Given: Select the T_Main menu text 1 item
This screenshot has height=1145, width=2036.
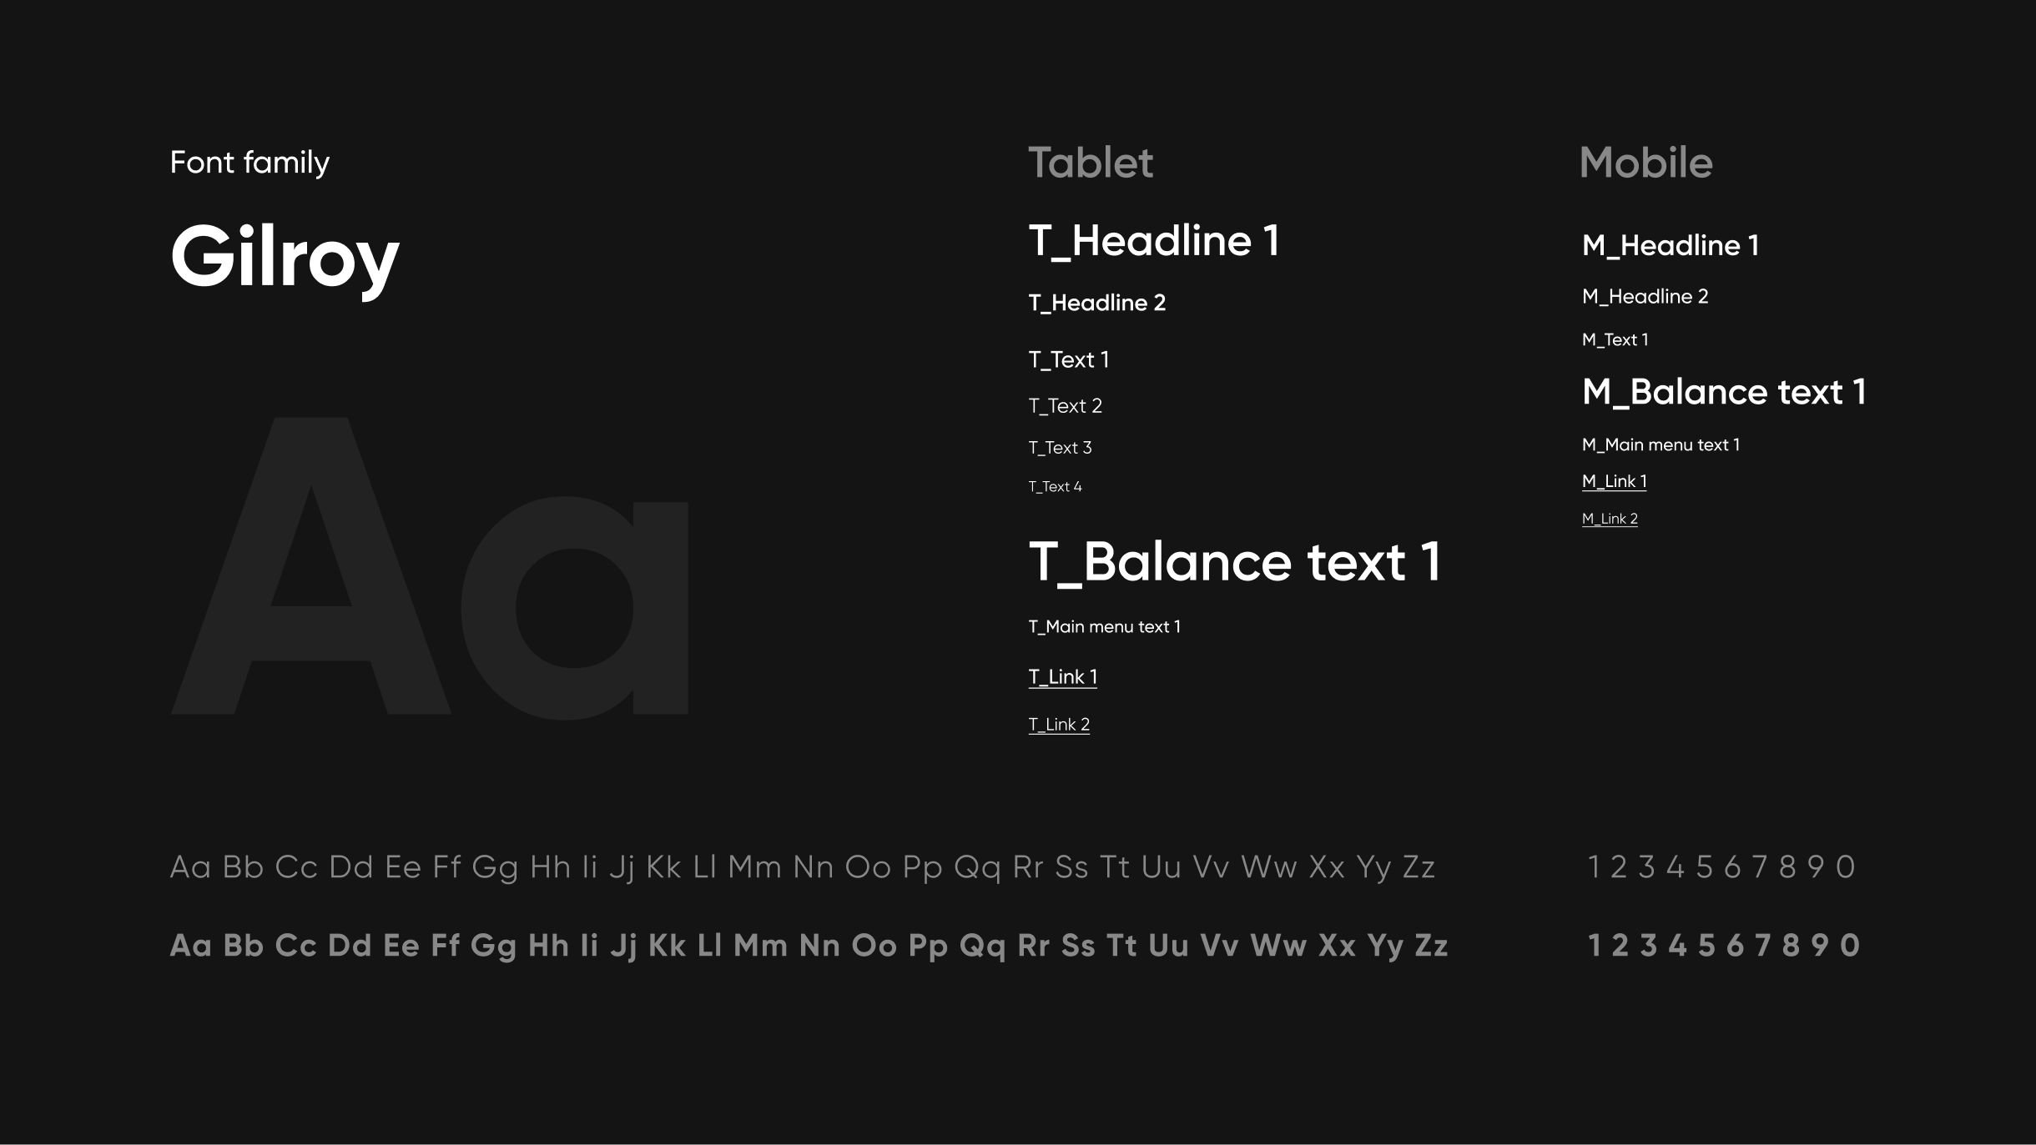Looking at the screenshot, I should [x=1104, y=627].
